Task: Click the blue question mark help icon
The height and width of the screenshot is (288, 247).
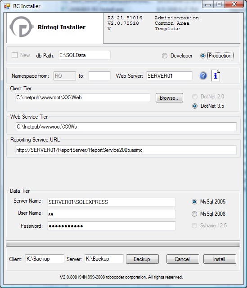Action: click(203, 75)
